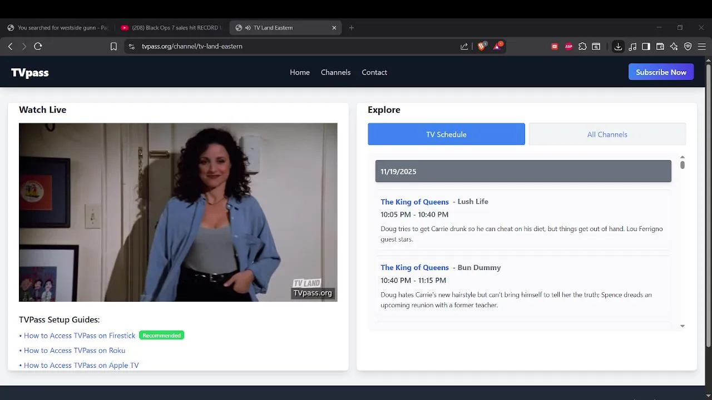Go forward to the next page
712x400 pixels.
[24, 47]
